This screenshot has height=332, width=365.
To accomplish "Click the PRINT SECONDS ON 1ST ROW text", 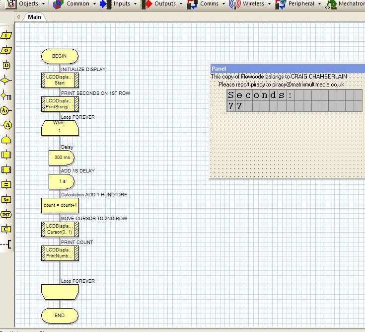I will click(95, 93).
